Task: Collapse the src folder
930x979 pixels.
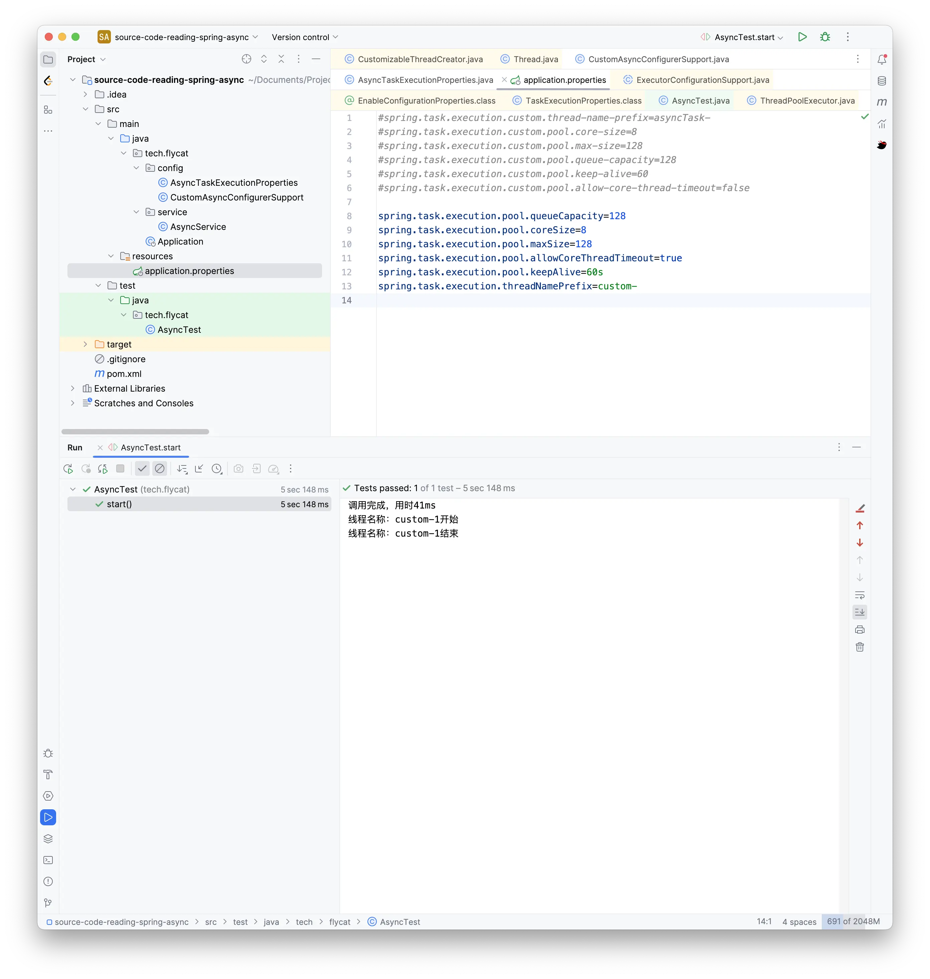Action: click(x=85, y=109)
